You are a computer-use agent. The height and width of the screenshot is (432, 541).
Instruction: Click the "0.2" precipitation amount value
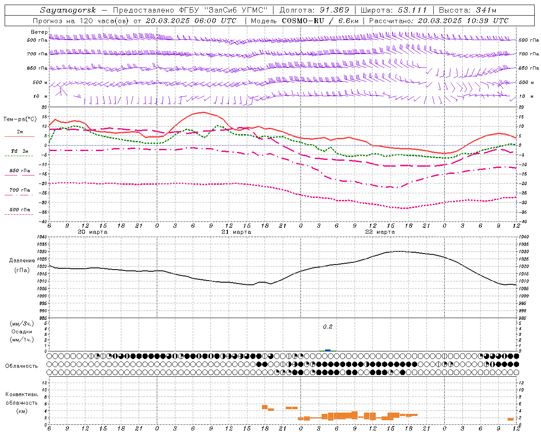tap(328, 327)
